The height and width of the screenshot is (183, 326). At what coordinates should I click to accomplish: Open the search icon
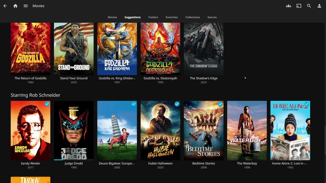pos(309,6)
